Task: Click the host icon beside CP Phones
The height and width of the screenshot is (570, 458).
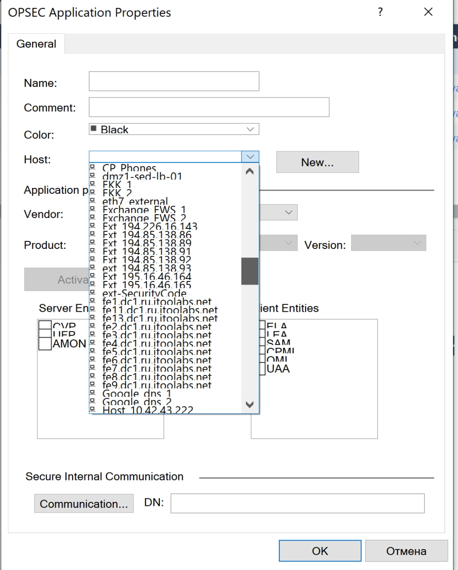Action: point(93,167)
